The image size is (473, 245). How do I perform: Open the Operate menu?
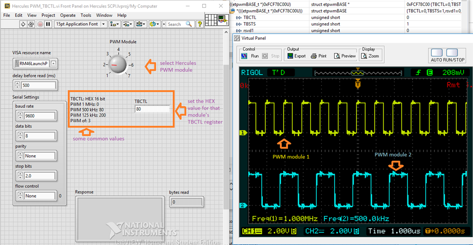67,15
